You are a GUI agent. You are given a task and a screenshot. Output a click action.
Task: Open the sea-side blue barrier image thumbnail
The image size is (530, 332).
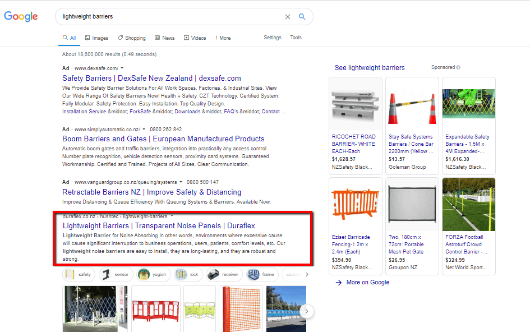(x=286, y=309)
